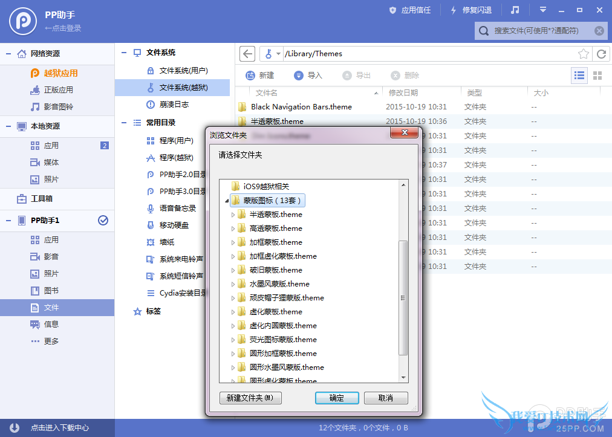612x437 pixels.
Task: Switch to list view mode
Action: [x=579, y=76]
